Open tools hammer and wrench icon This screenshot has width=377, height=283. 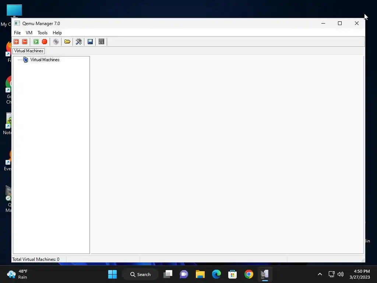[79, 42]
